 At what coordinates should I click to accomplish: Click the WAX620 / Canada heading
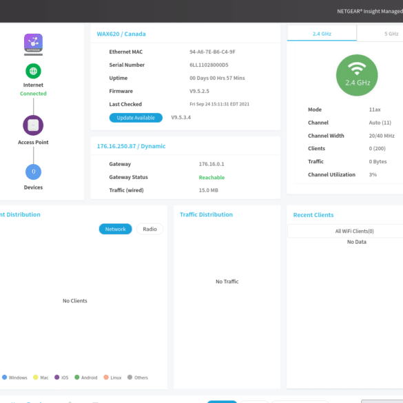click(121, 34)
